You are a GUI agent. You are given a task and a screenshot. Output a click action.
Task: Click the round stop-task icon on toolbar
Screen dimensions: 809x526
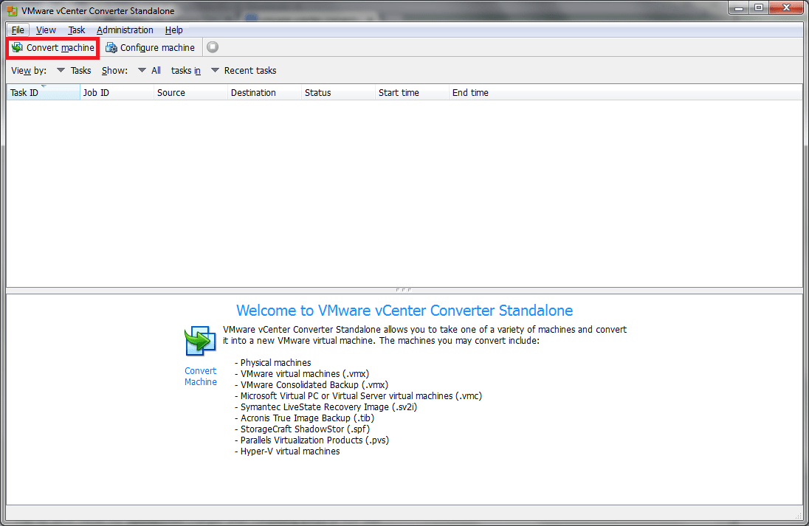click(x=213, y=47)
